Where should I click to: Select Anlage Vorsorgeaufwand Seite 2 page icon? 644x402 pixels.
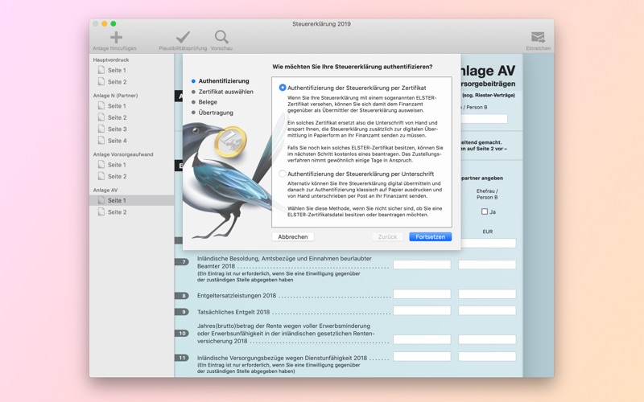(101, 176)
